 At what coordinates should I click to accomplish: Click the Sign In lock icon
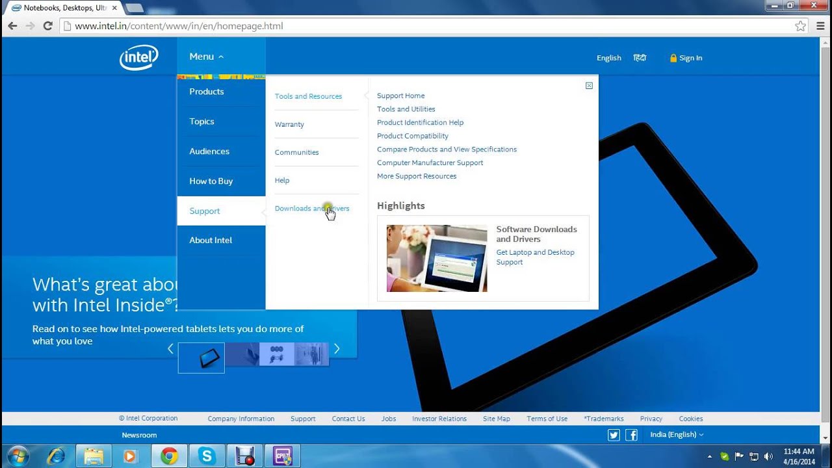(673, 58)
